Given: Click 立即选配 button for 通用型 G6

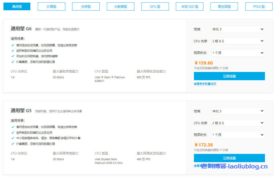Looking at the screenshot, I should [x=229, y=76].
